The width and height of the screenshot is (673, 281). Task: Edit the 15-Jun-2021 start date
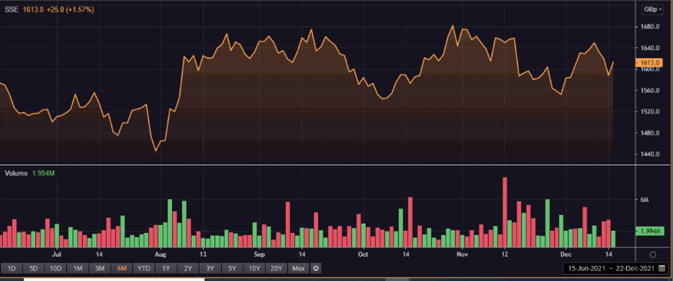(587, 269)
